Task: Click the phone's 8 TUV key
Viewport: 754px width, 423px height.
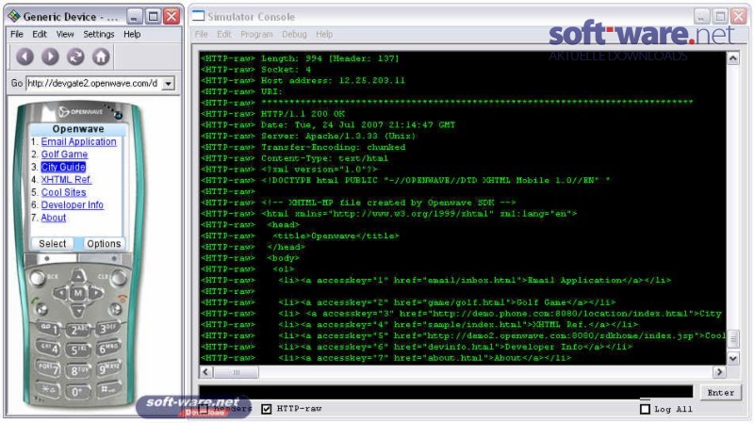Action: 78,370
